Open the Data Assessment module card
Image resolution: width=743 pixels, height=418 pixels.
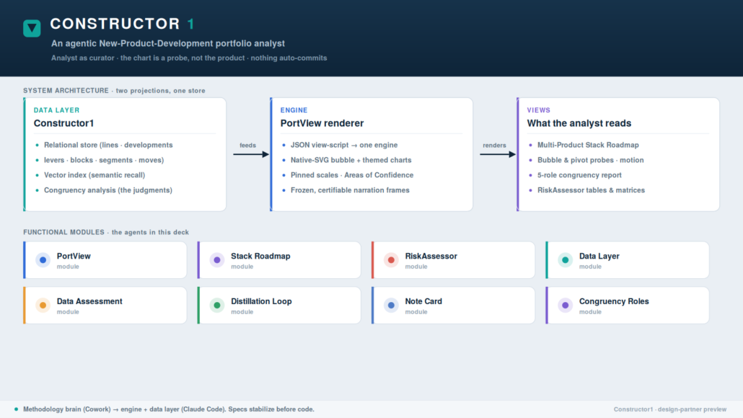tap(105, 306)
